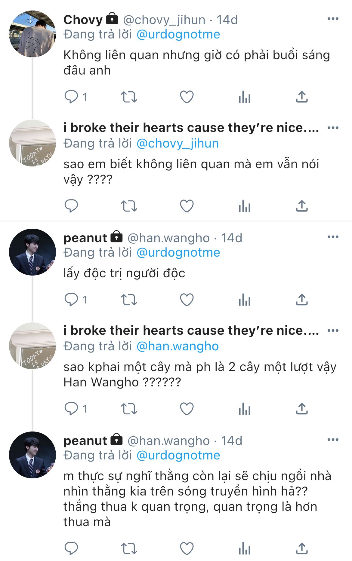Image resolution: width=352 pixels, height=561 pixels.
Task: Open Chovy's profile picture
Action: tap(32, 34)
